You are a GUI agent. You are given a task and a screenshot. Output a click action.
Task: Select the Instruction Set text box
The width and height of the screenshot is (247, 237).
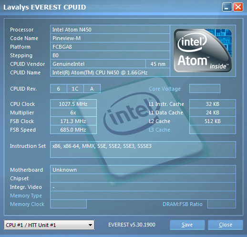tap(143, 149)
